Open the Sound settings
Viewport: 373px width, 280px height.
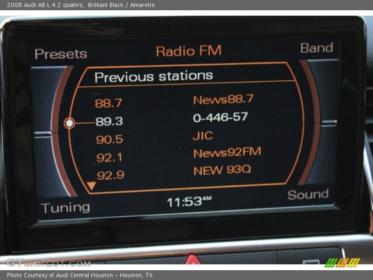(x=308, y=195)
